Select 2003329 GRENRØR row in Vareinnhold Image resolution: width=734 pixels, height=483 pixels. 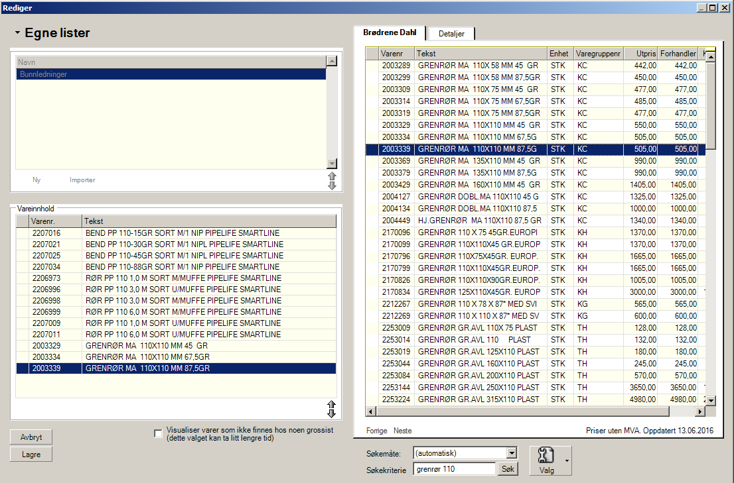coord(176,346)
